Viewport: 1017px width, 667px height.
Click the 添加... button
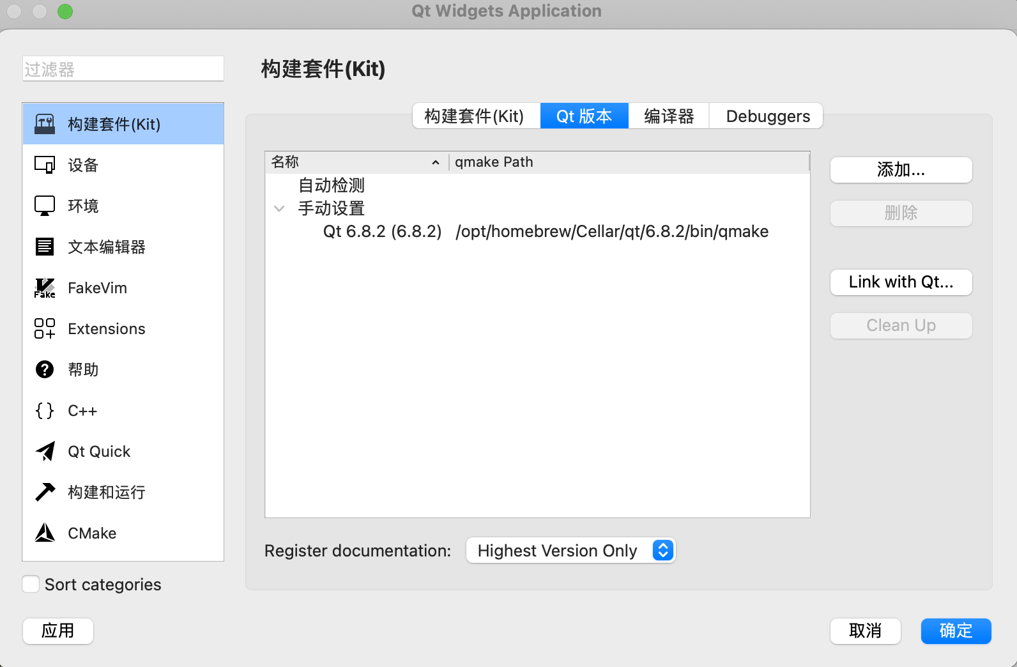click(x=901, y=170)
